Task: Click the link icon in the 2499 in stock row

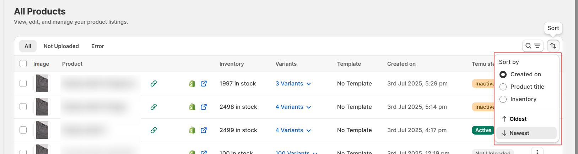Action: pos(153,130)
